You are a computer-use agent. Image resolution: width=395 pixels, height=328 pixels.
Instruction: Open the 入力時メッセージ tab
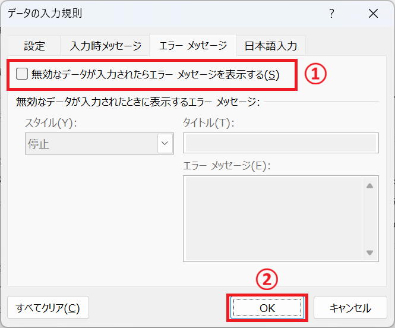105,45
